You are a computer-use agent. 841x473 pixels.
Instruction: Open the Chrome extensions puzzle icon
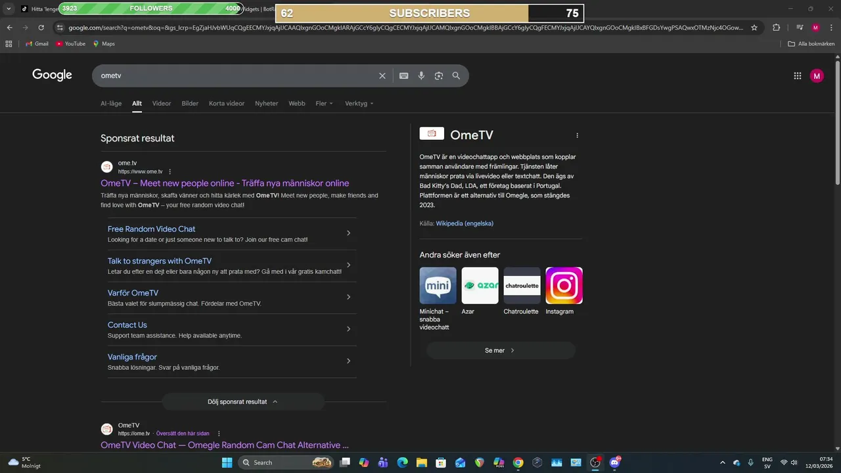[x=777, y=28]
